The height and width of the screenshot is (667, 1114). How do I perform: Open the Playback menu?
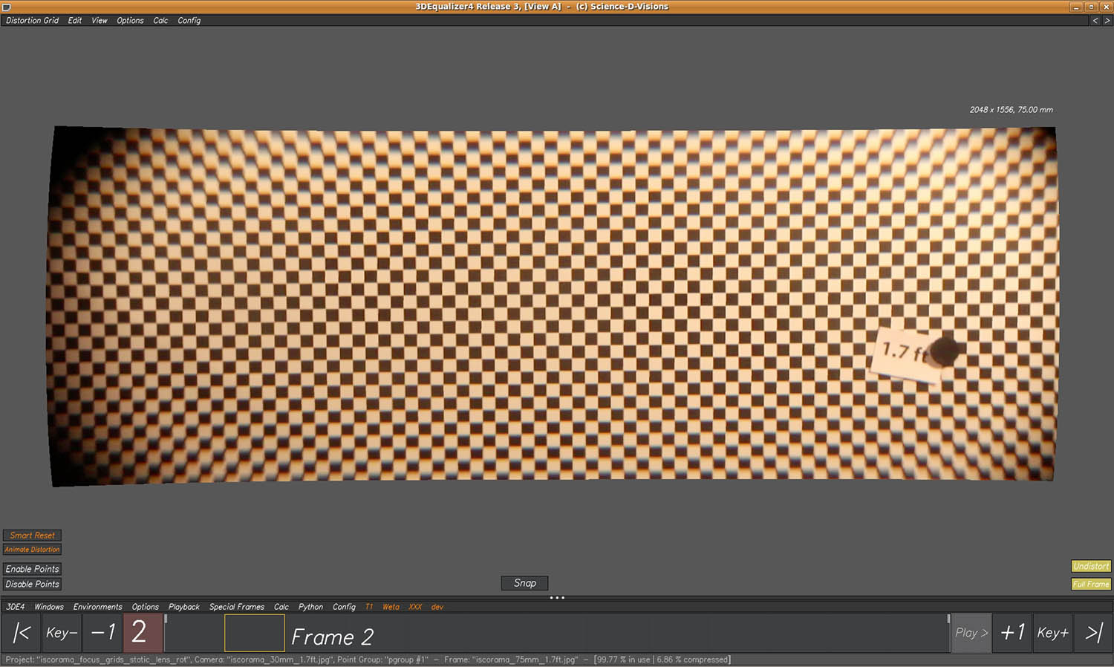tap(183, 607)
